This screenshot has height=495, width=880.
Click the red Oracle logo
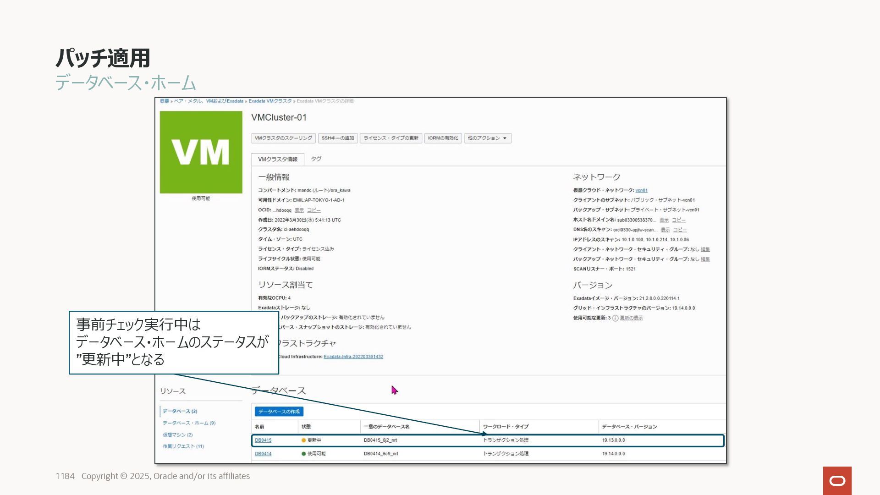pos(837,480)
